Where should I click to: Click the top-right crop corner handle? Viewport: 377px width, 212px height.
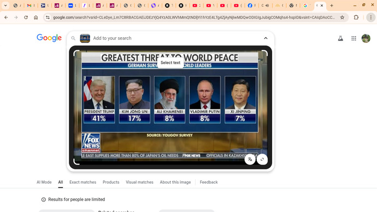pos(264,54)
